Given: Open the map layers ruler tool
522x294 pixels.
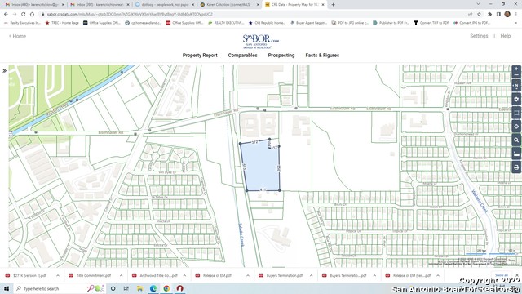Looking at the screenshot, I should click(x=516, y=154).
